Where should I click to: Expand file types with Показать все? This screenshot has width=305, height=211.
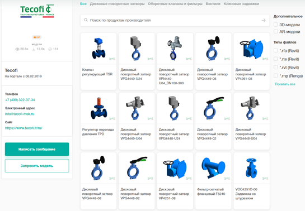point(285,84)
